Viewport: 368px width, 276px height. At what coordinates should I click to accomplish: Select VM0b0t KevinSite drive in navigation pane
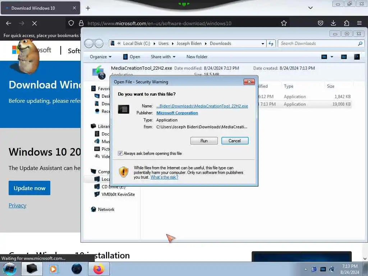click(x=118, y=194)
